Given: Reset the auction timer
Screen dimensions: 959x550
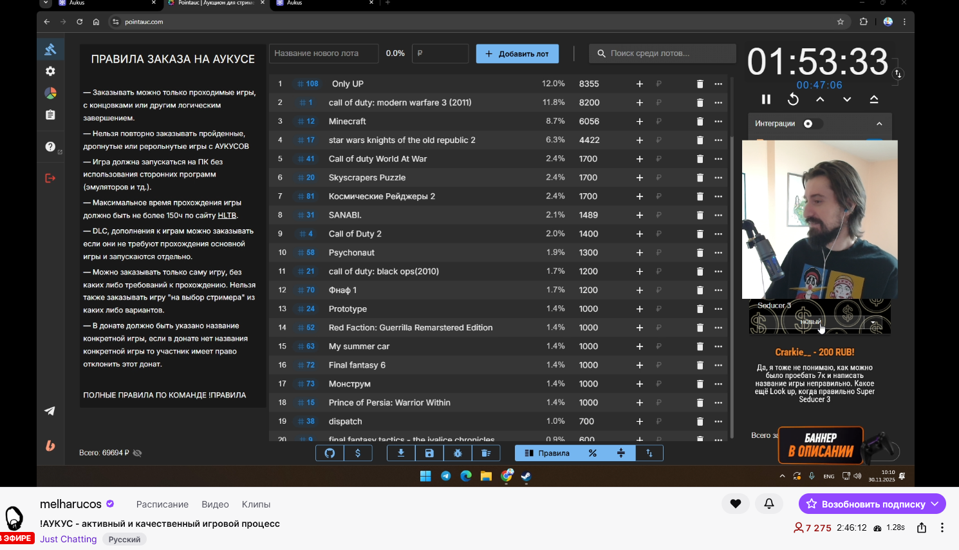Looking at the screenshot, I should click(793, 99).
